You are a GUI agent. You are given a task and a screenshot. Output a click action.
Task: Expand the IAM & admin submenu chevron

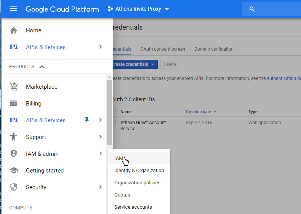pyautogui.click(x=101, y=153)
